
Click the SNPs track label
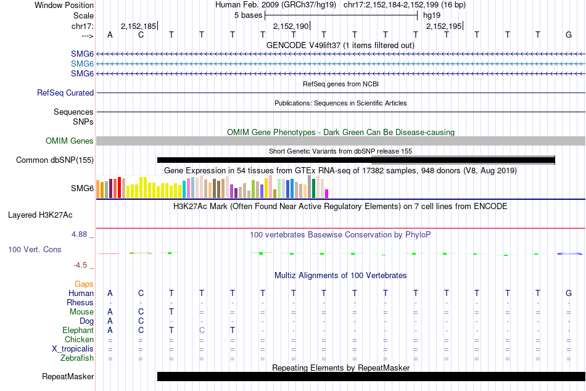pos(83,121)
